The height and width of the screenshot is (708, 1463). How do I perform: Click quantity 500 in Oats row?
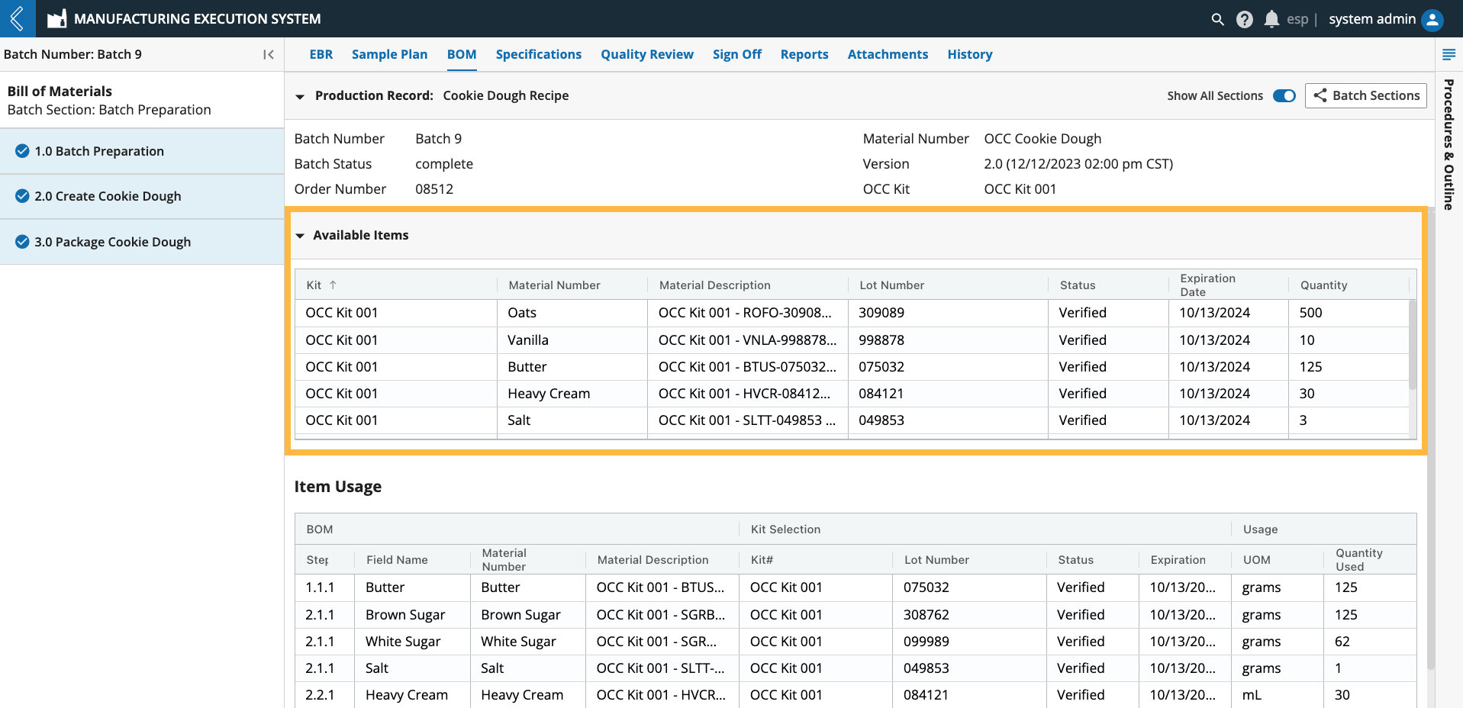(x=1310, y=313)
